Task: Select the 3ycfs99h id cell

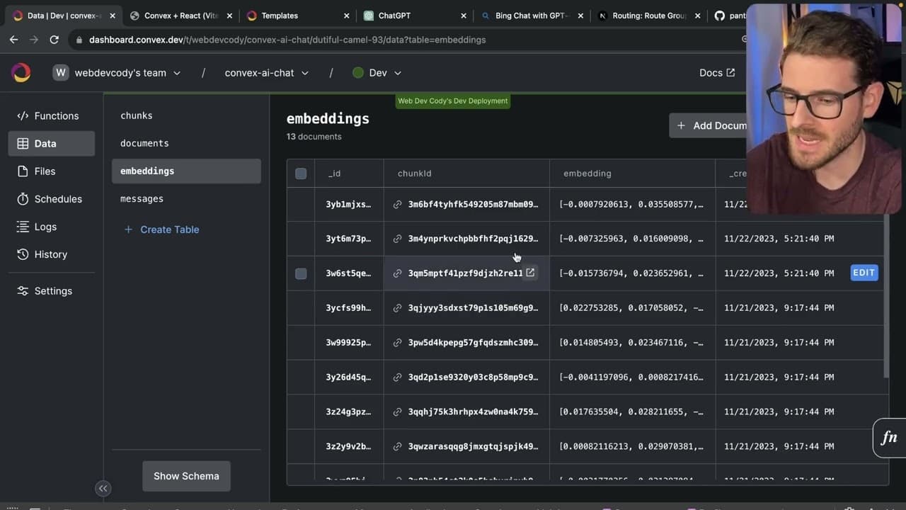Action: tap(349, 308)
